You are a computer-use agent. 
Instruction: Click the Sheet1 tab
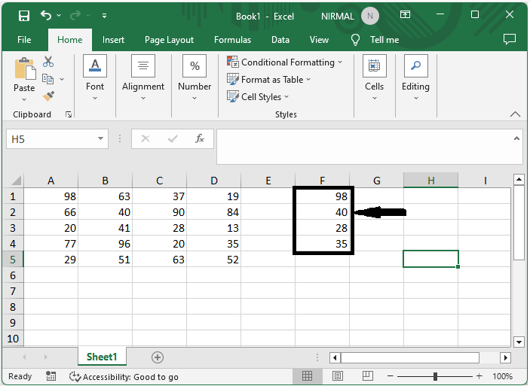(102, 357)
